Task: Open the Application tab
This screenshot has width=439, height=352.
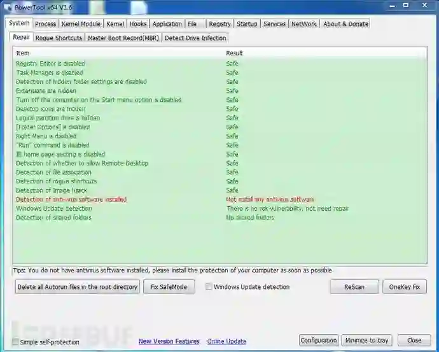Action: click(167, 24)
